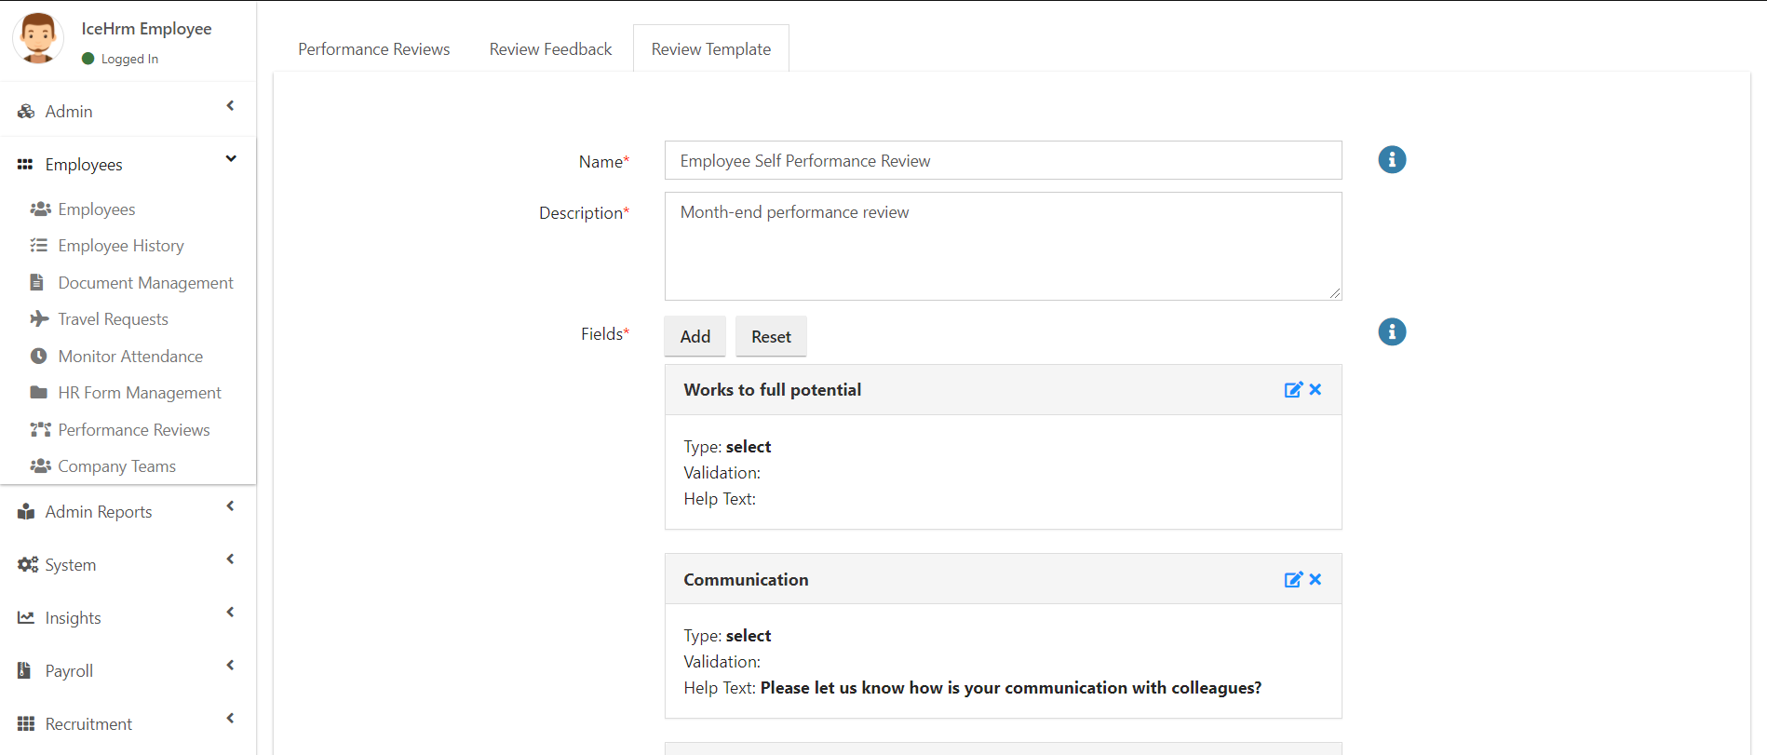Image resolution: width=1767 pixels, height=755 pixels.
Task: Click the info icon beside Fields
Action: pyautogui.click(x=1392, y=331)
